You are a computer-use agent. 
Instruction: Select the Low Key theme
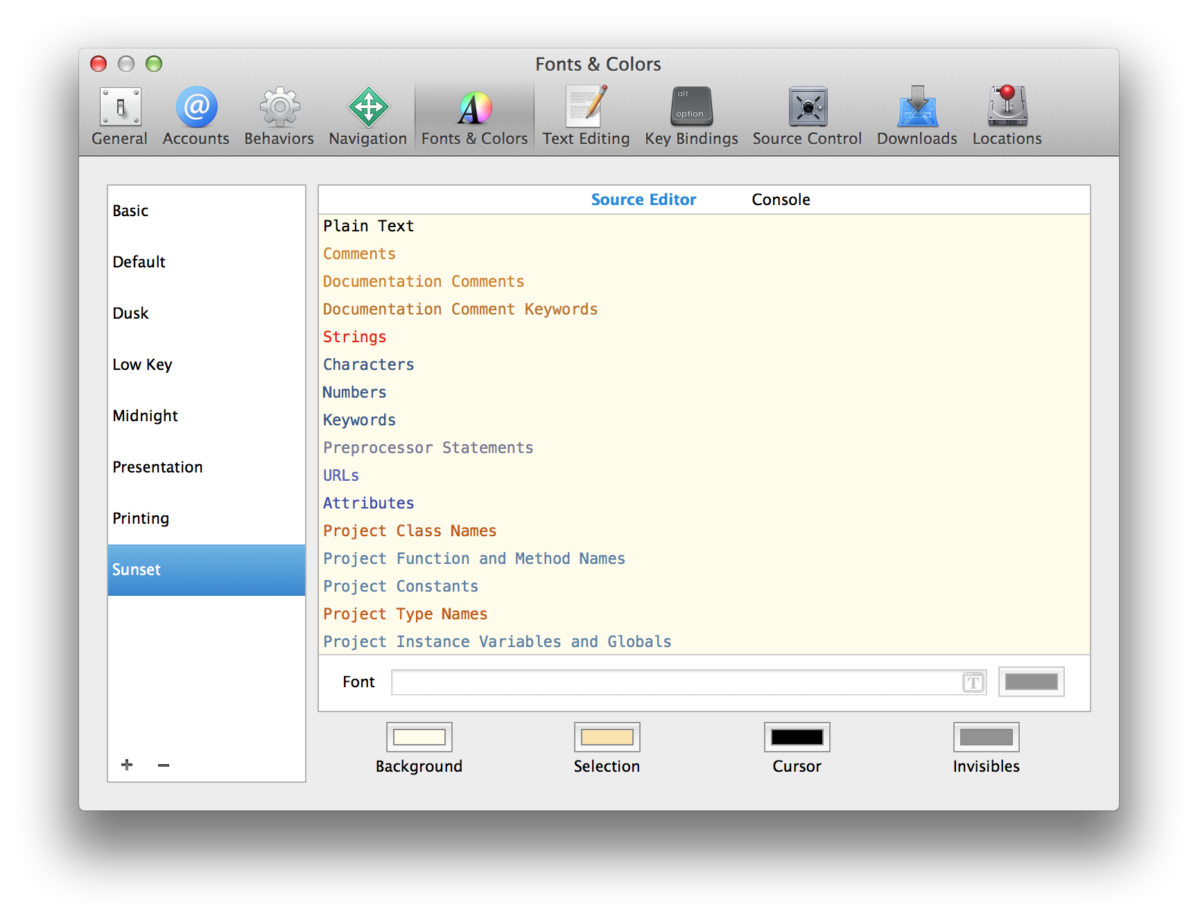(207, 364)
